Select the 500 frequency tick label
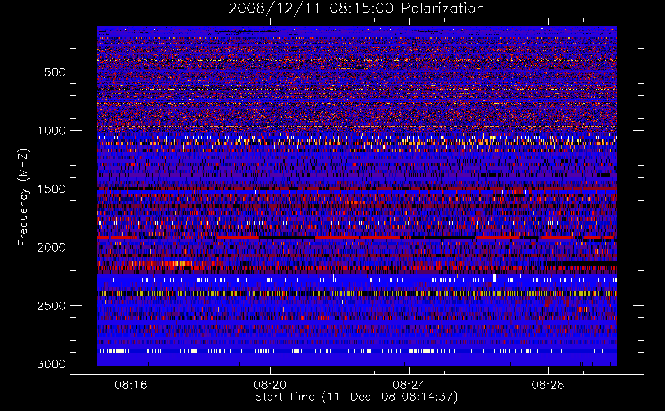Screen dimensions: 665x411 (55, 72)
